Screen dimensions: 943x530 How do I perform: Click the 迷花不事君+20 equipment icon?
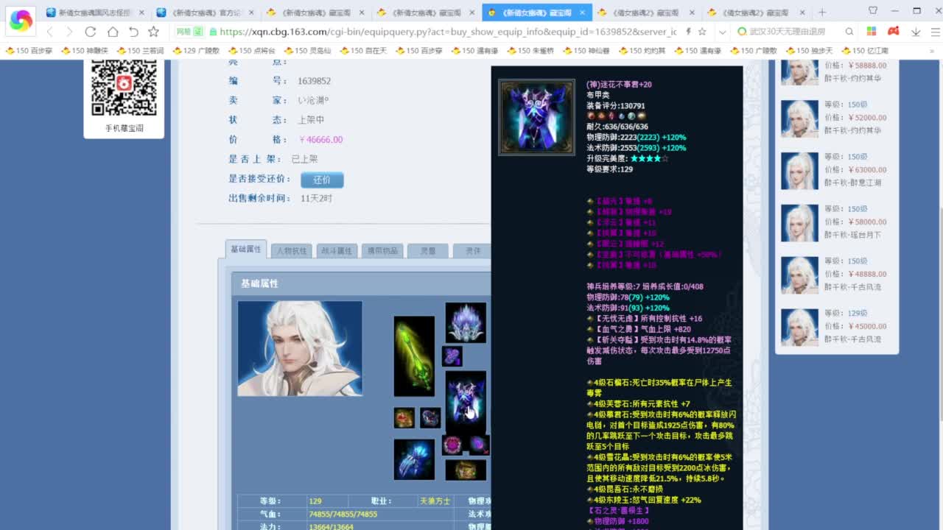(536, 117)
